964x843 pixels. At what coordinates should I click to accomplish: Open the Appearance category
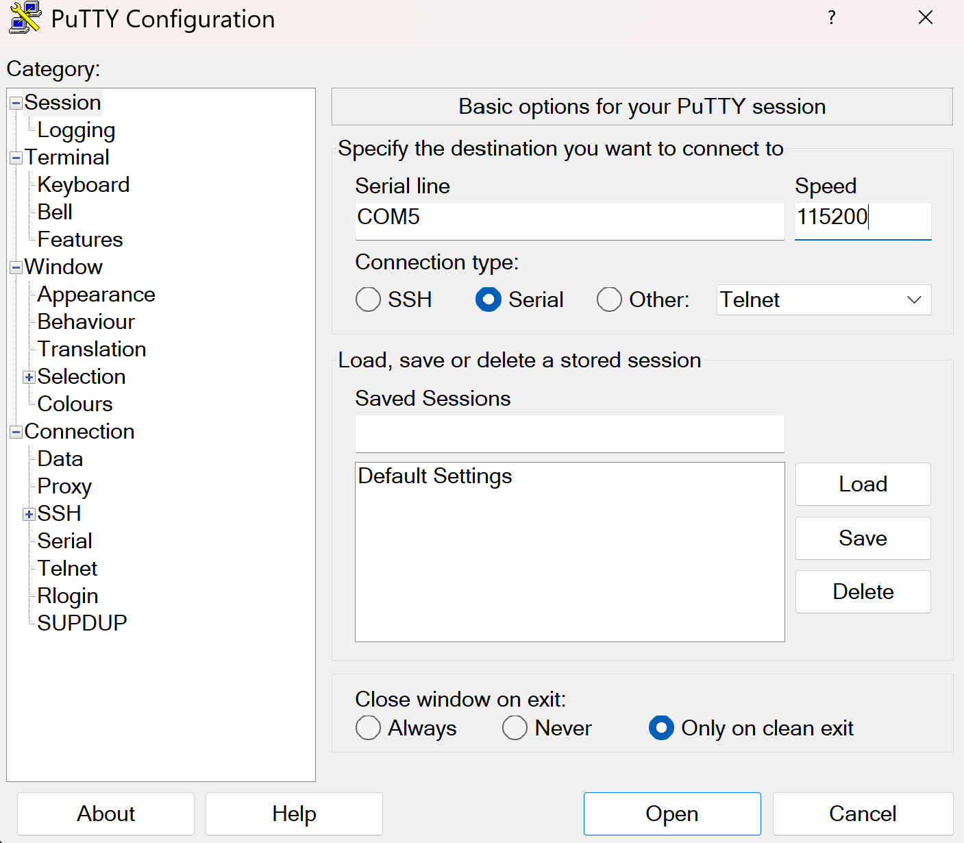pyautogui.click(x=97, y=295)
